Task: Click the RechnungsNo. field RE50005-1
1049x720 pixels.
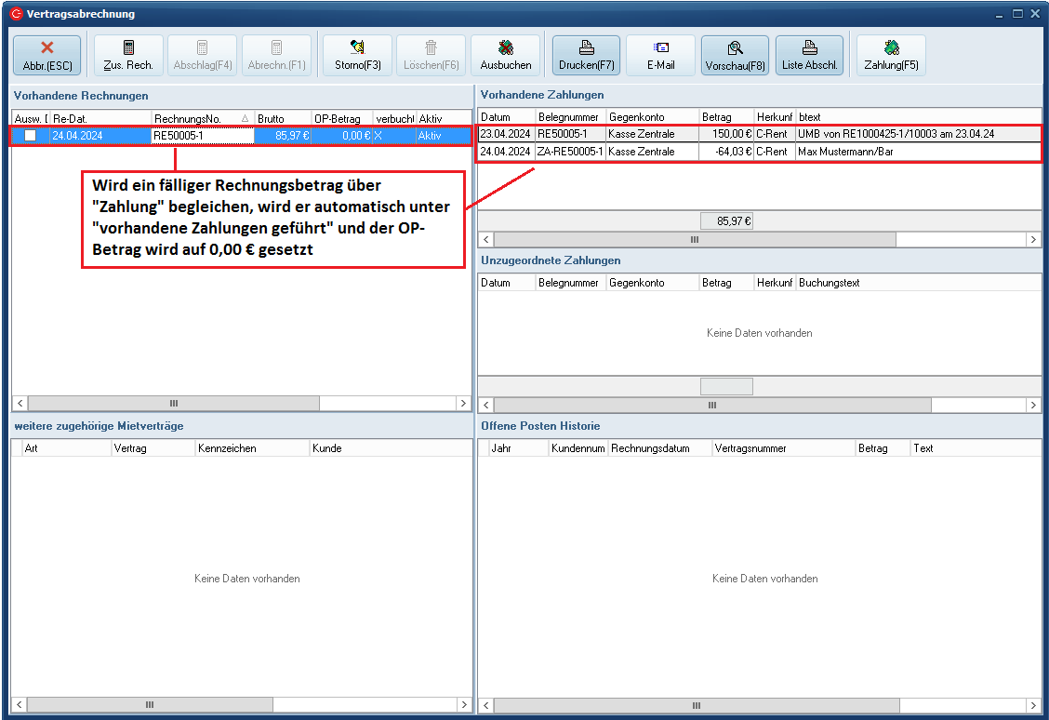Action: (x=202, y=136)
